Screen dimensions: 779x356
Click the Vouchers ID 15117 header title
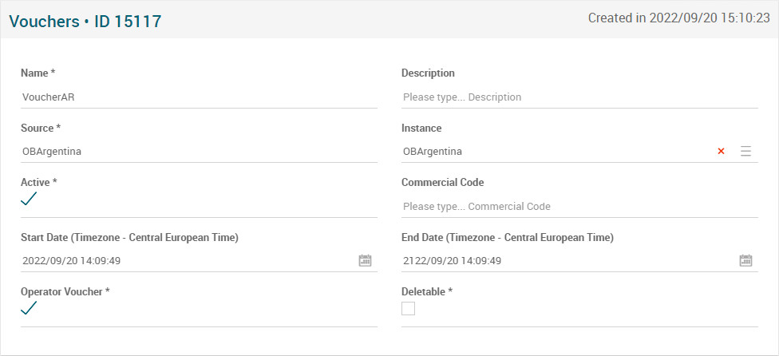coord(85,22)
